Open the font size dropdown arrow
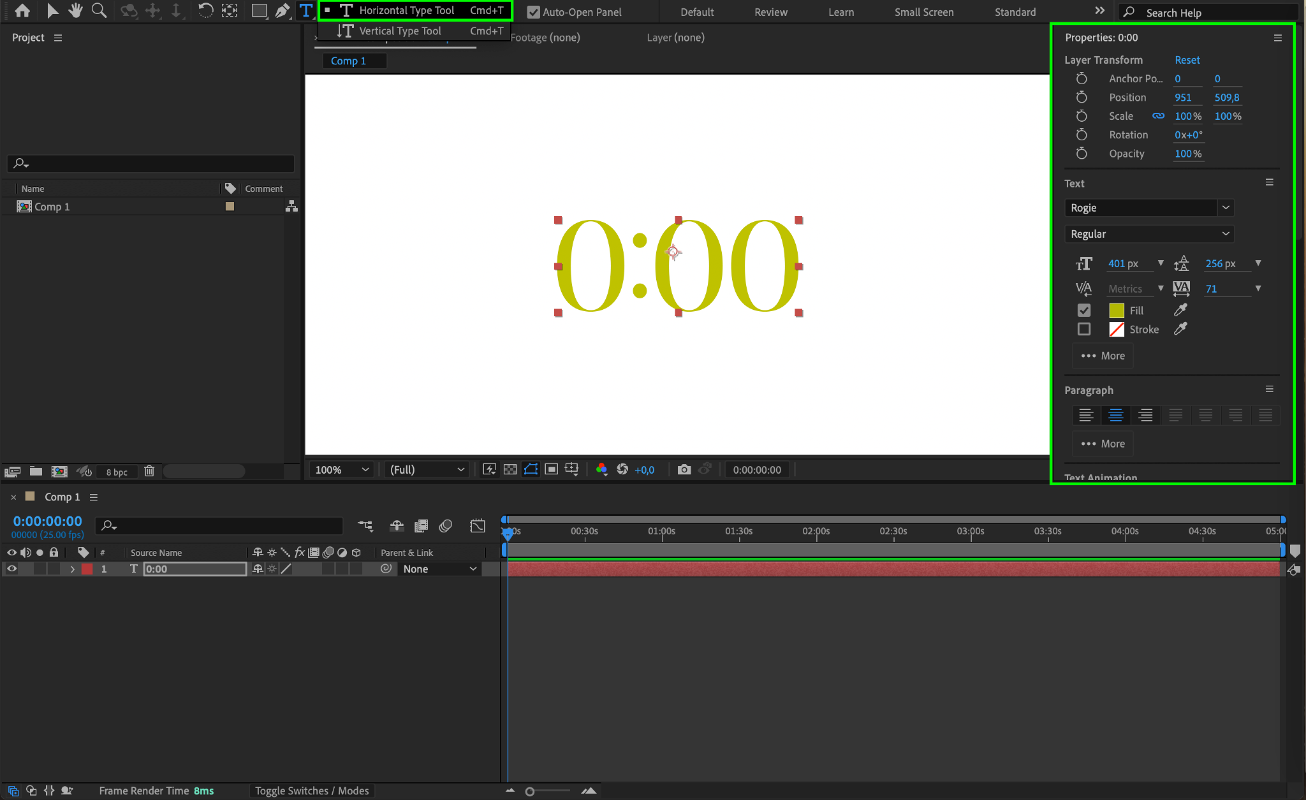The height and width of the screenshot is (800, 1306). point(1161,263)
